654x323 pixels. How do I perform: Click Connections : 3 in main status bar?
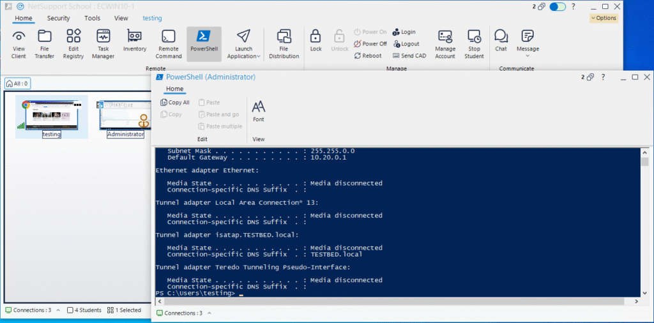click(28, 310)
